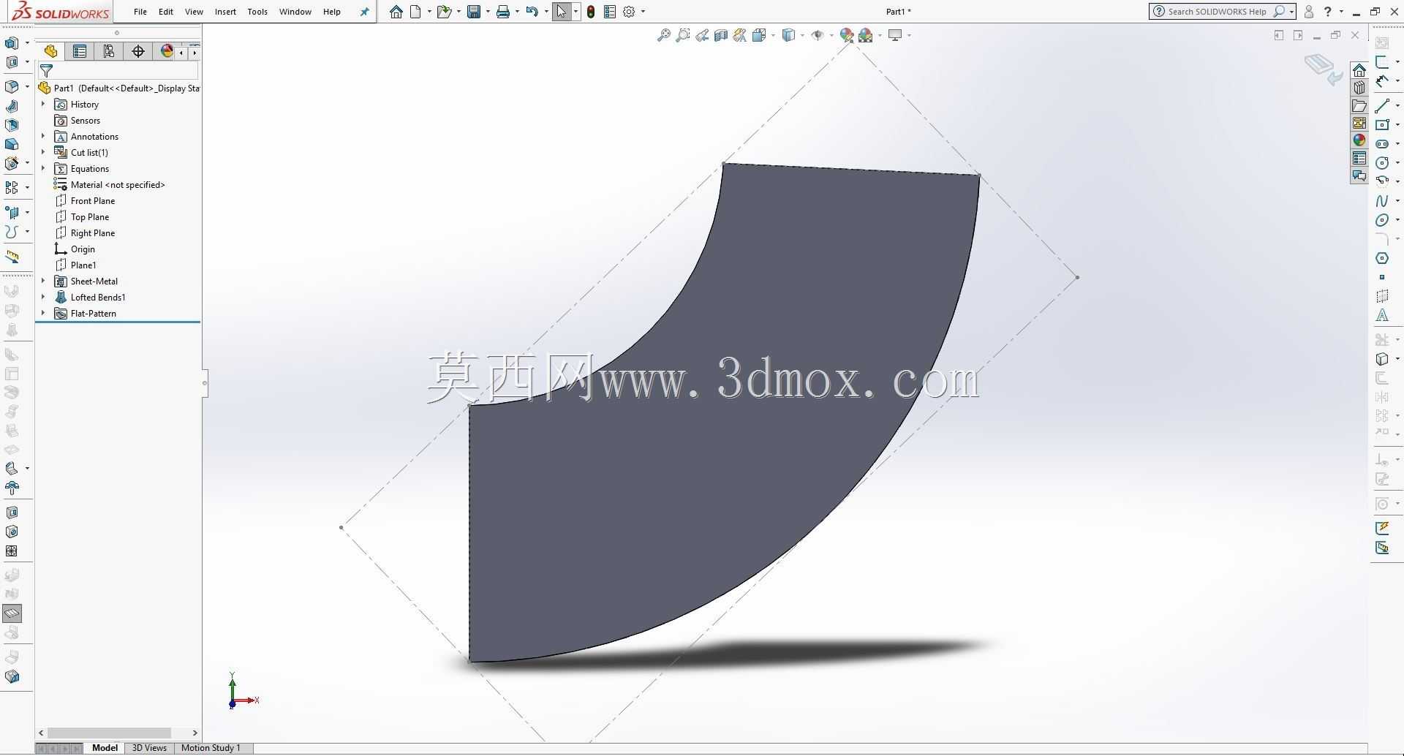1404x756 pixels.
Task: Open the Edit menu
Action: point(166,12)
